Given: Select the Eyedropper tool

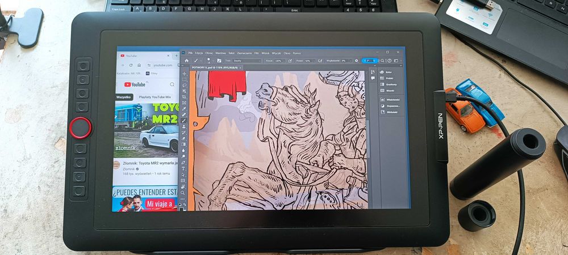Looking at the screenshot, I should [x=183, y=109].
